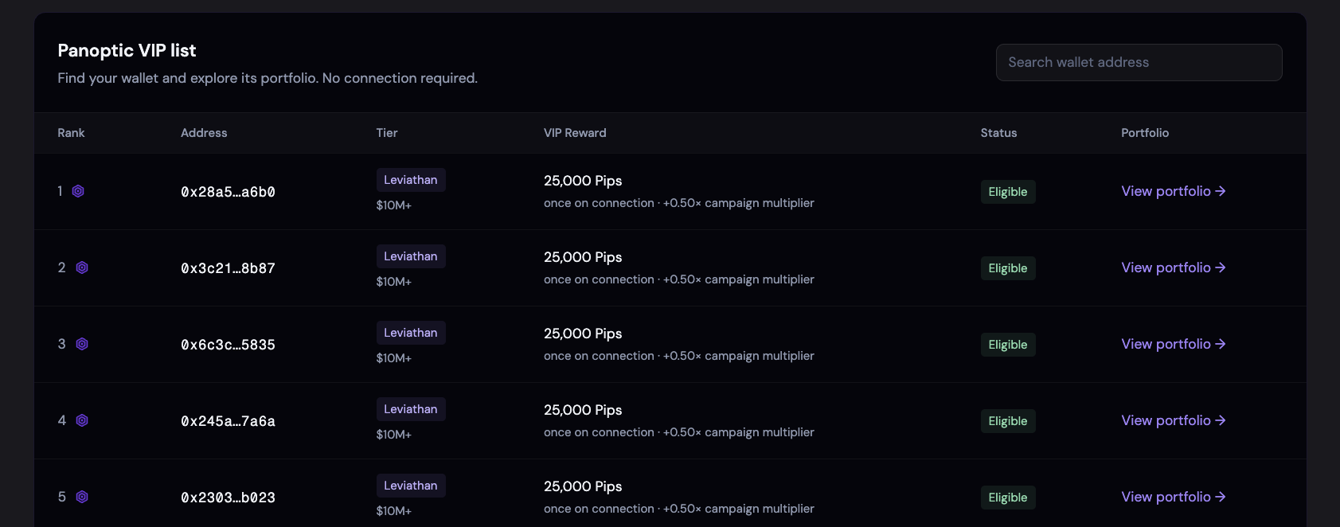Image resolution: width=1340 pixels, height=527 pixels.
Task: Click the Eligible badge in the first row
Action: tap(1008, 192)
